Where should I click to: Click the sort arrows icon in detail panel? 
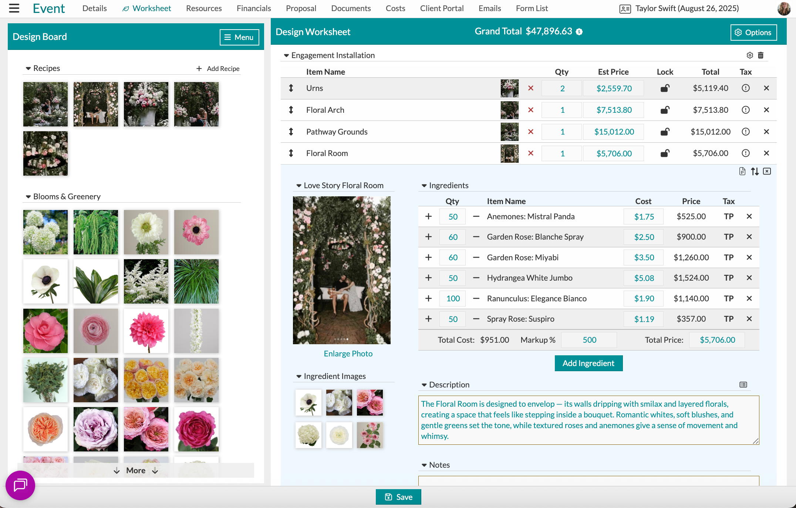[755, 171]
